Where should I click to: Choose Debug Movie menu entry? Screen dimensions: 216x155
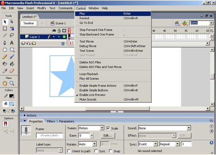coord(113,46)
